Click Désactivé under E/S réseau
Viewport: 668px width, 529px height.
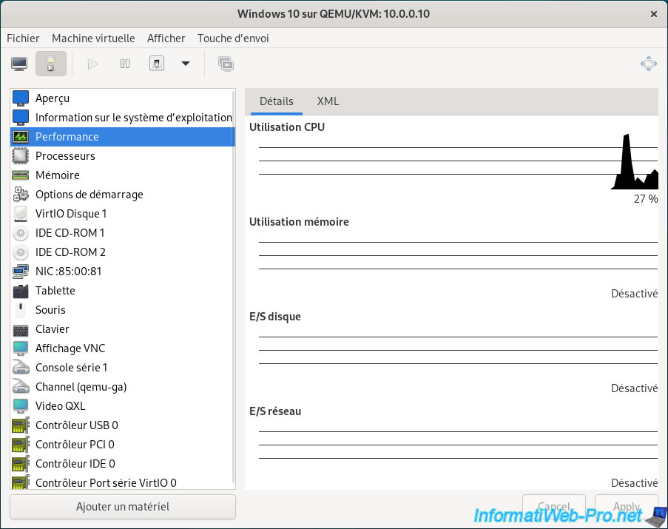pyautogui.click(x=635, y=483)
